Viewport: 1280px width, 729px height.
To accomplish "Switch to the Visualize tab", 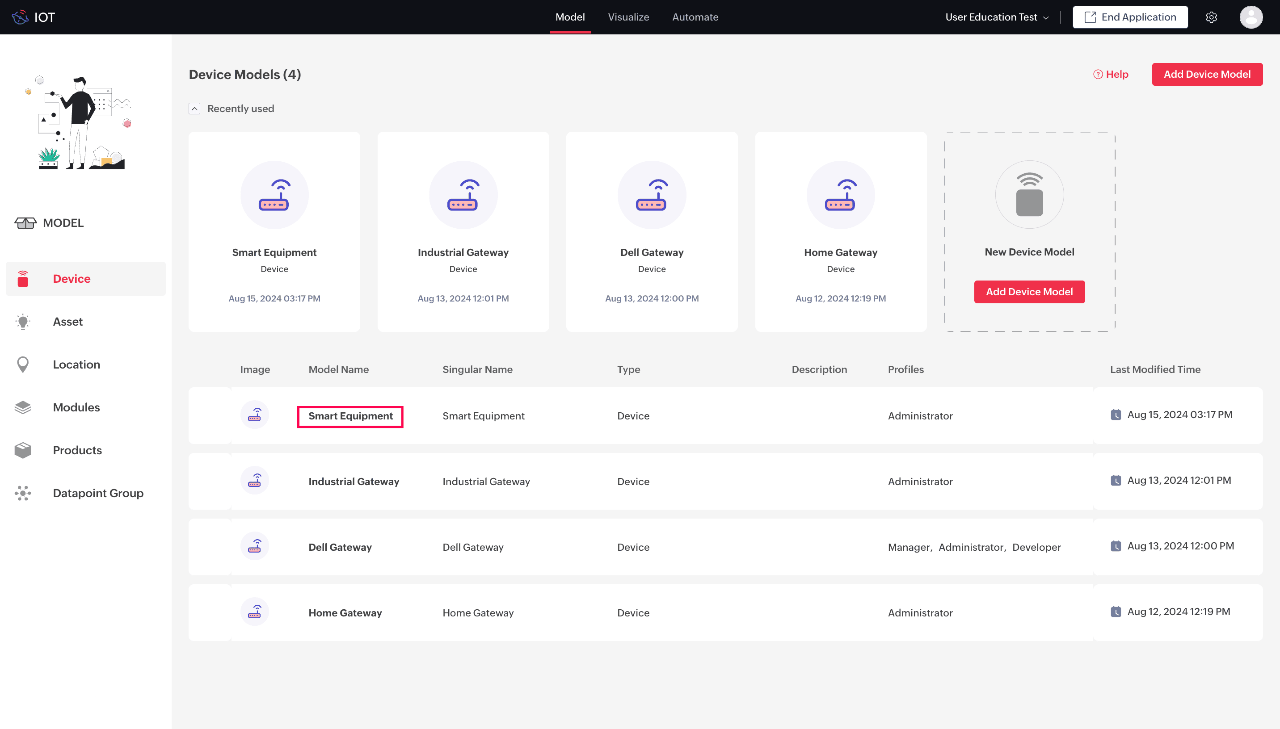I will (x=628, y=17).
